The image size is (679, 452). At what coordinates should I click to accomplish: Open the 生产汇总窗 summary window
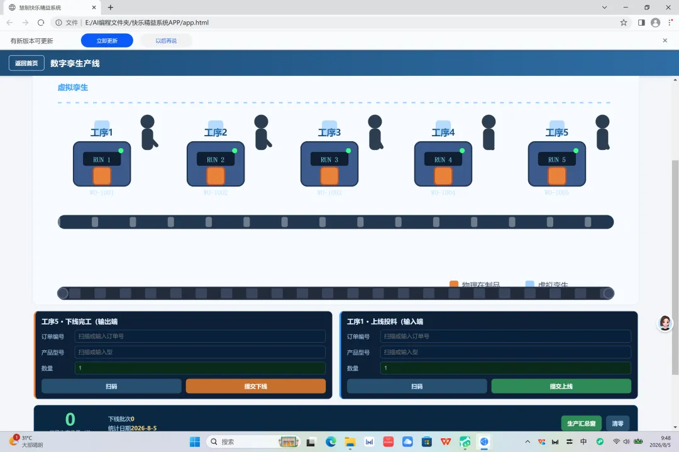pos(581,424)
